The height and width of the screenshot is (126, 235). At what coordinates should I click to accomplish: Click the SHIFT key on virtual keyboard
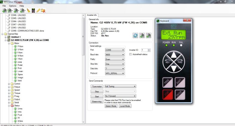point(180,82)
